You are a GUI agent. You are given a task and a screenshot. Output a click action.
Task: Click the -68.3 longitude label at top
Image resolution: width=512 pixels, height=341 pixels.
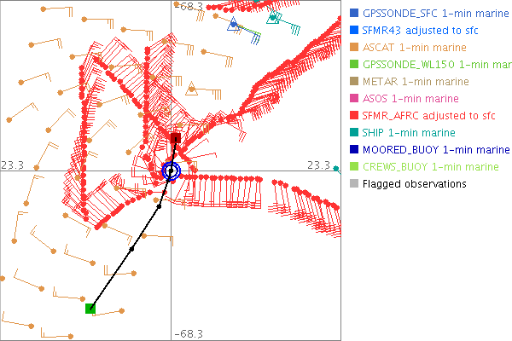[x=188, y=7]
